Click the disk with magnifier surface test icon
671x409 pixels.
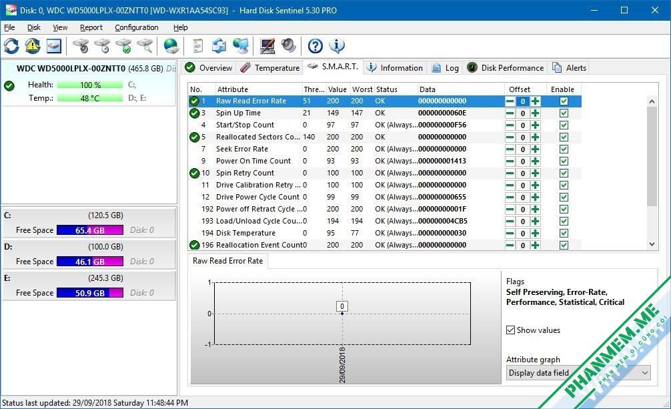[x=145, y=46]
